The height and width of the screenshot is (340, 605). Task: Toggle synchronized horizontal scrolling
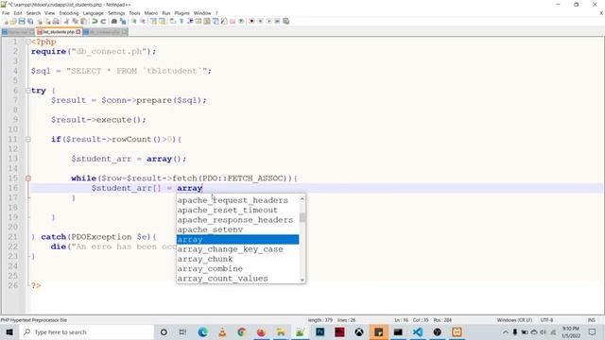coord(162,21)
